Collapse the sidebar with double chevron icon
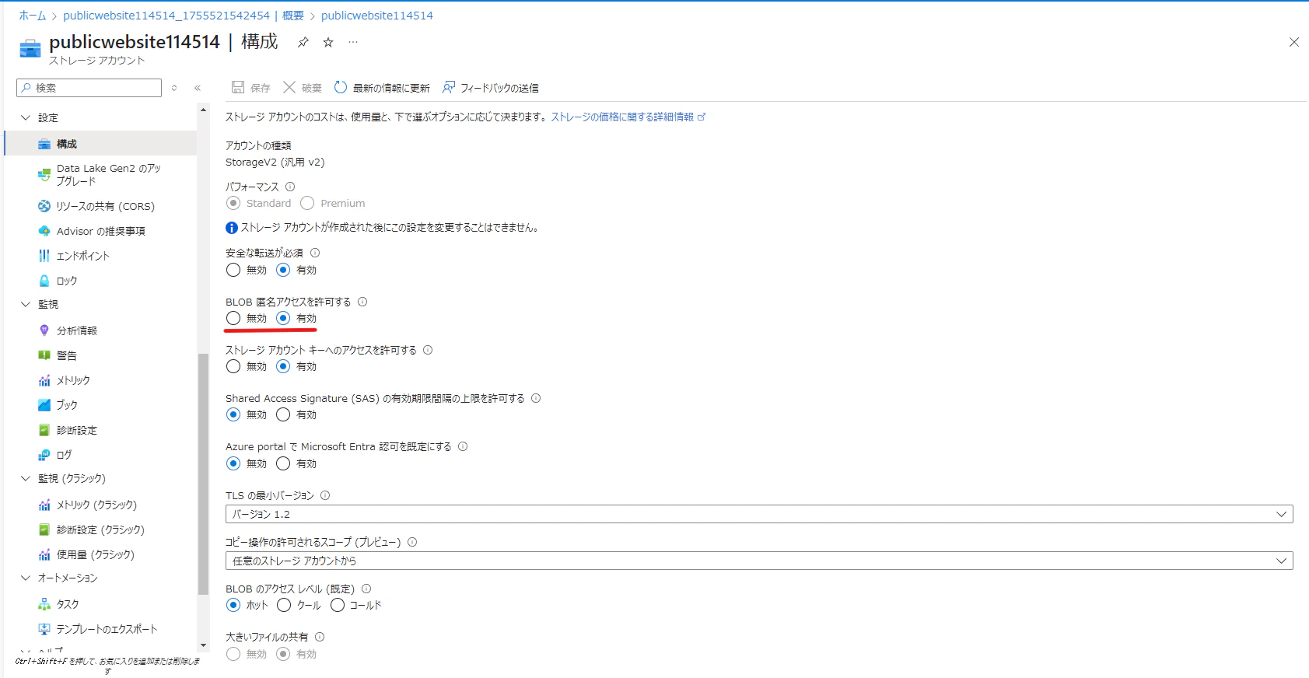The width and height of the screenshot is (1309, 678). (198, 88)
